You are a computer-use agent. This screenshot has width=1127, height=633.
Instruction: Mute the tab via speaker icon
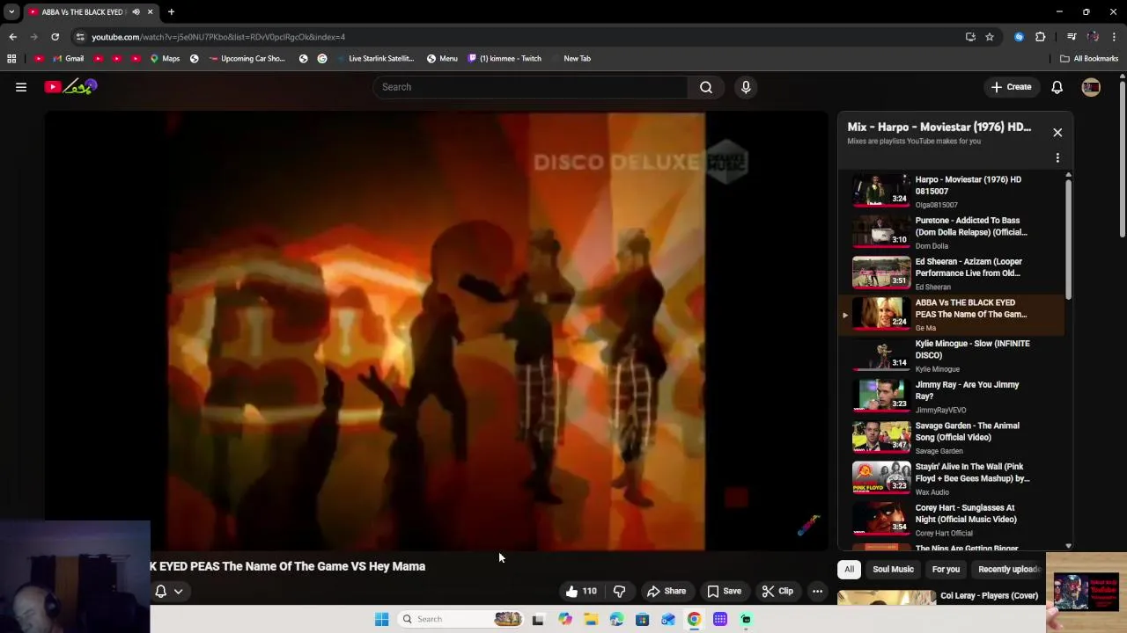(x=136, y=12)
